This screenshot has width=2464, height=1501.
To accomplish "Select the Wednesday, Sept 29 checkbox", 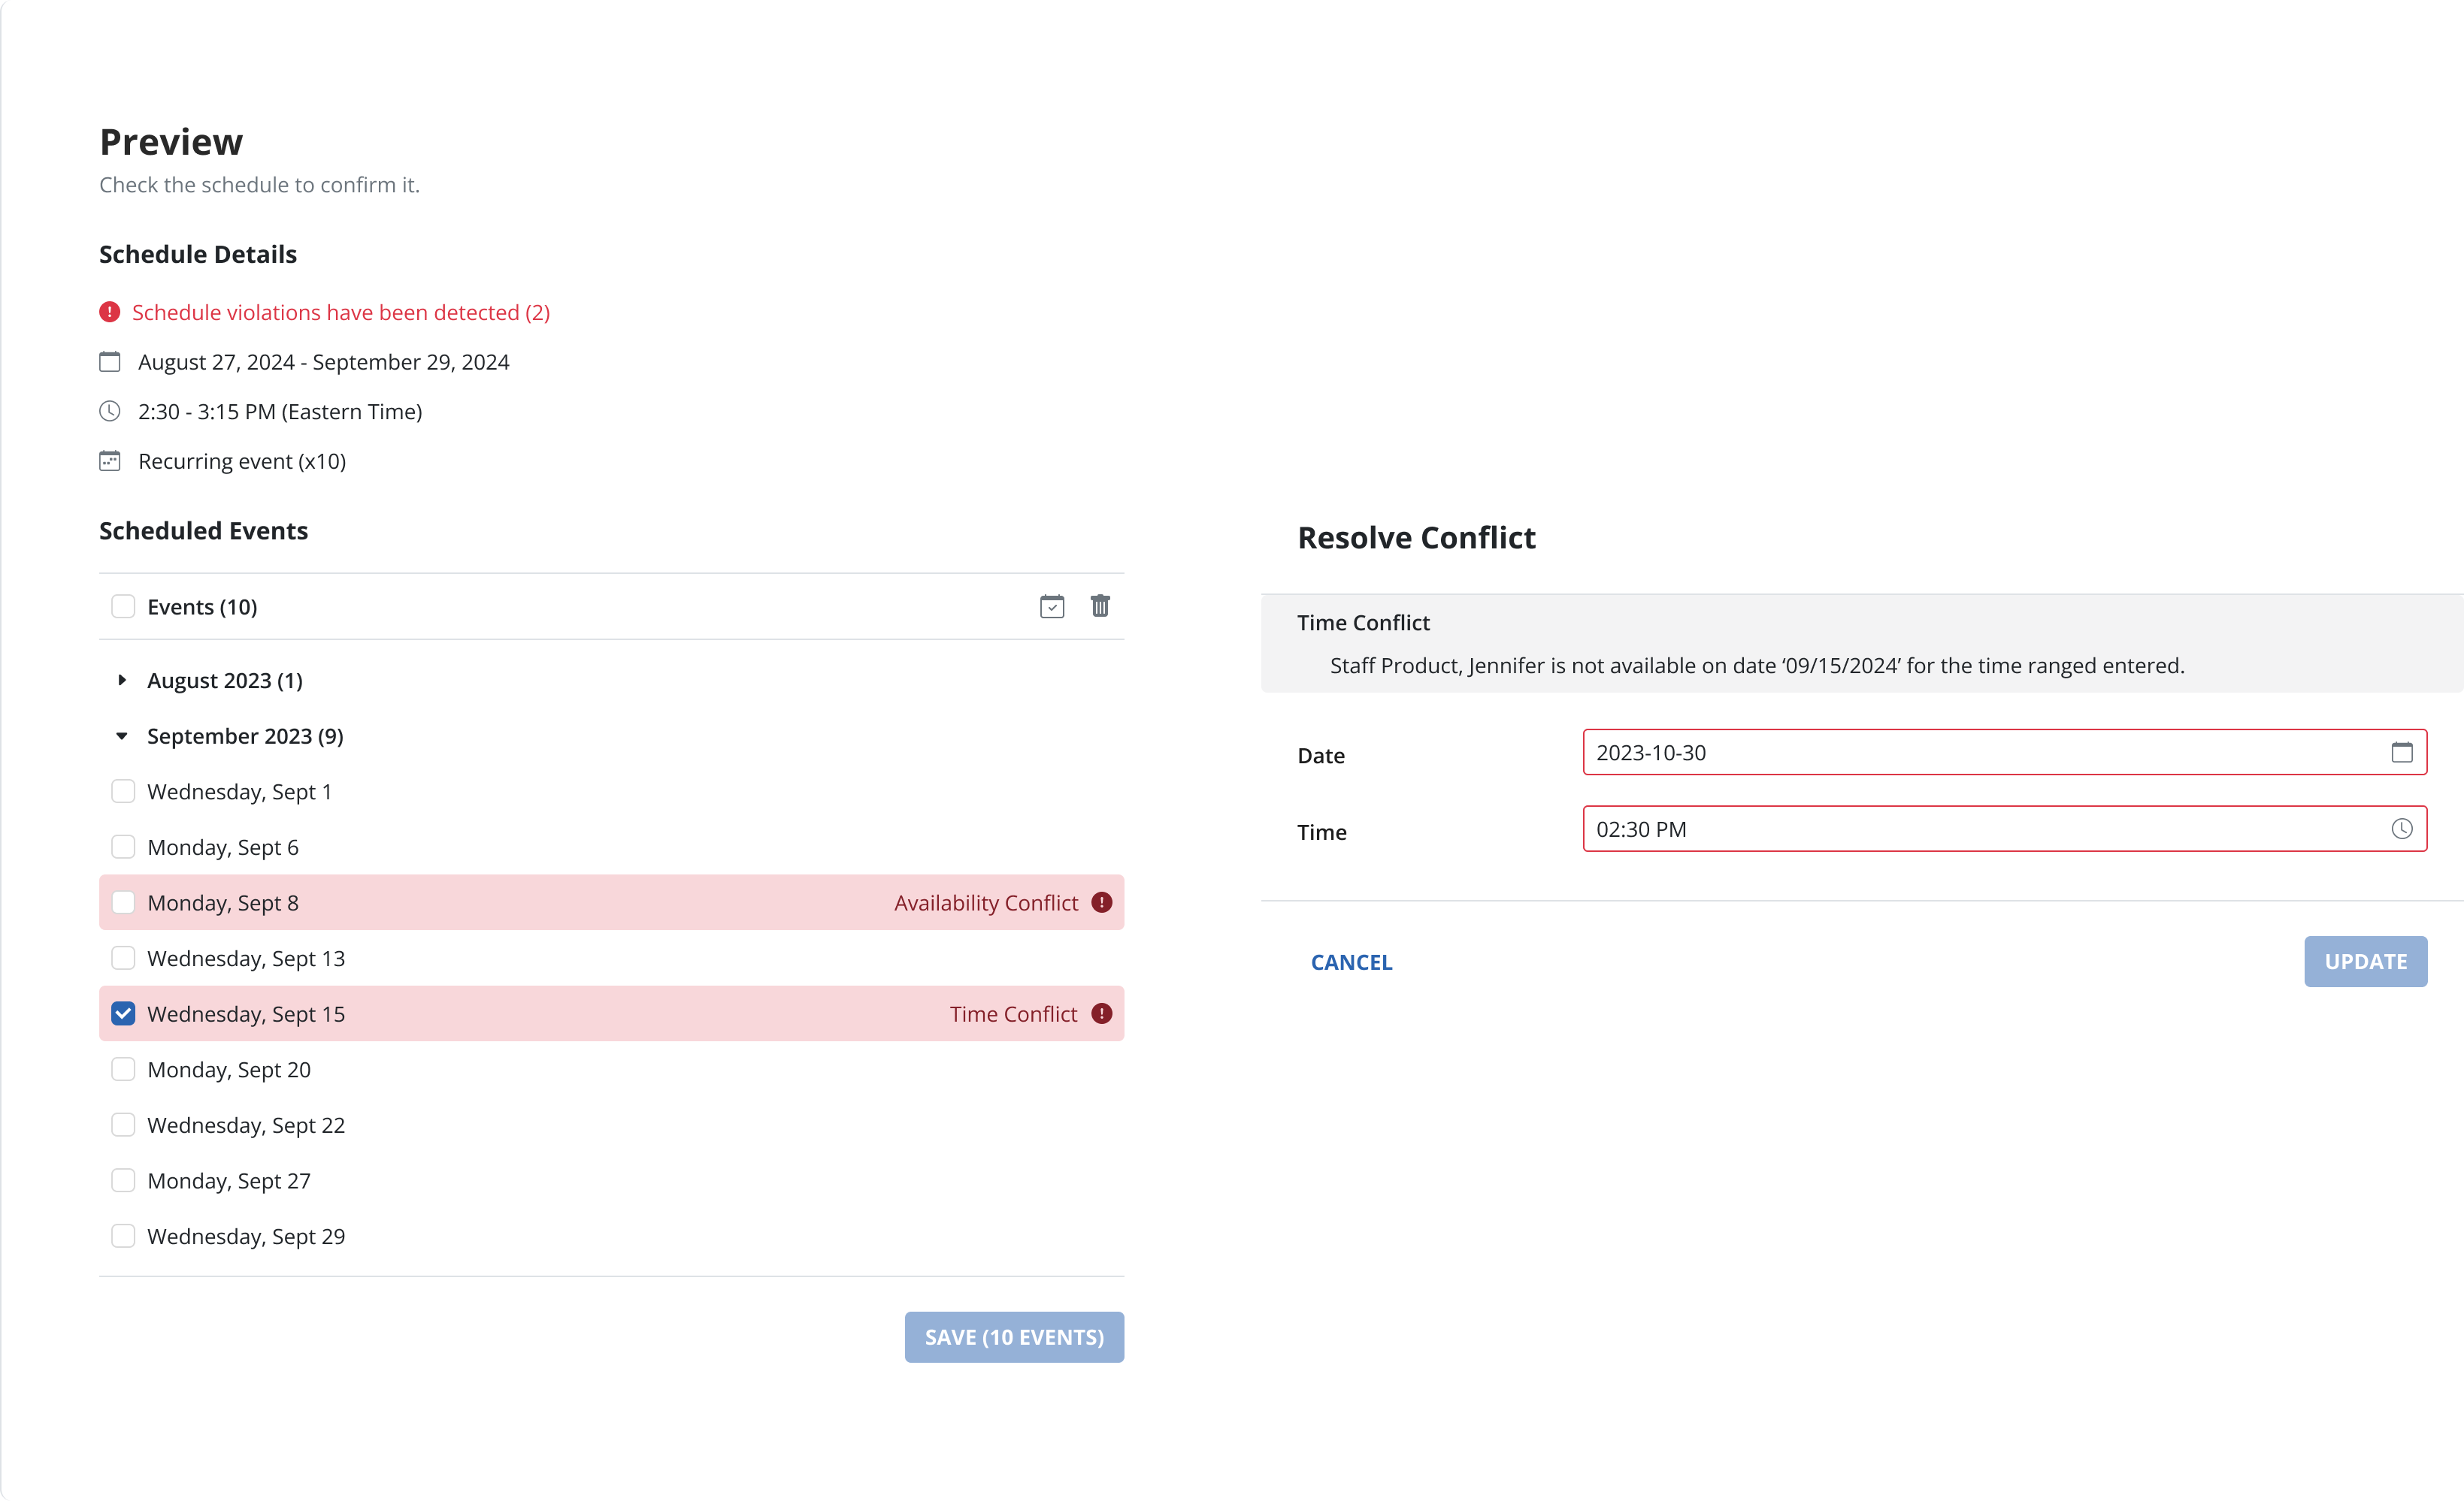I will [x=123, y=1236].
